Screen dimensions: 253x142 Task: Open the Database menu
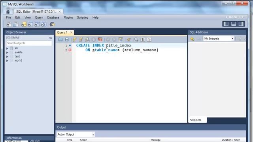coord(53,17)
